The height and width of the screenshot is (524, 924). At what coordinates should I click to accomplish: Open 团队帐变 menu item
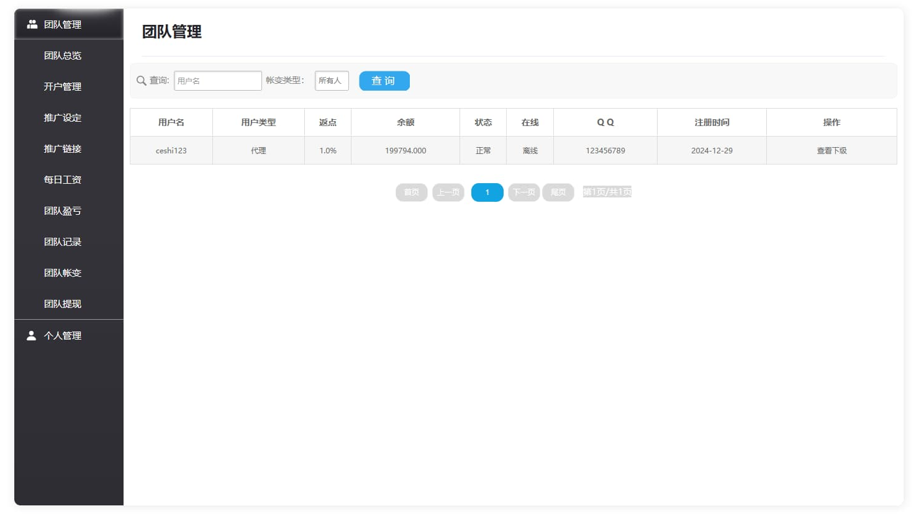63,273
